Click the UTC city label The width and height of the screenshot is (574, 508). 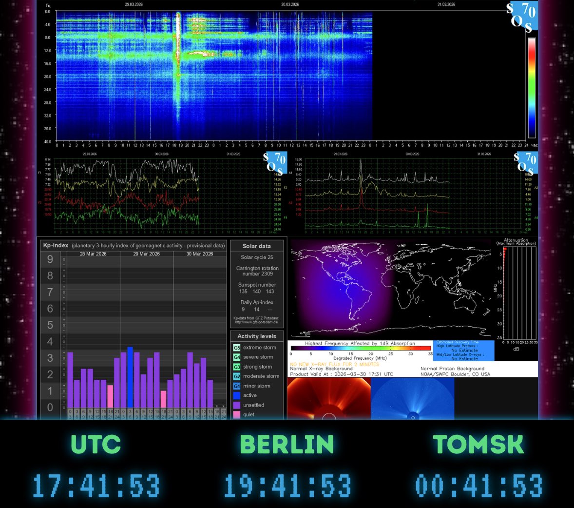(96, 444)
